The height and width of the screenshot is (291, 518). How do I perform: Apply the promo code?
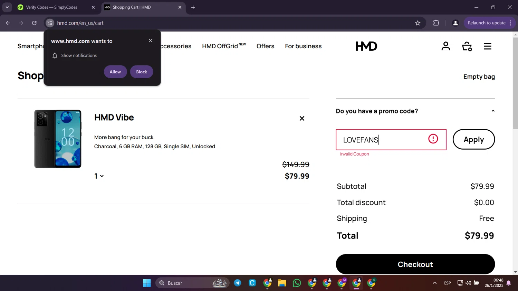[474, 139]
